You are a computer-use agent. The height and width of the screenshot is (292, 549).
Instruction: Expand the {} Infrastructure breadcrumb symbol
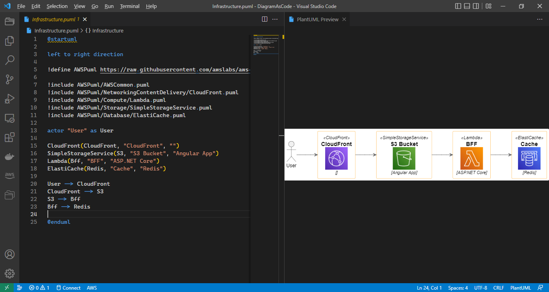104,30
